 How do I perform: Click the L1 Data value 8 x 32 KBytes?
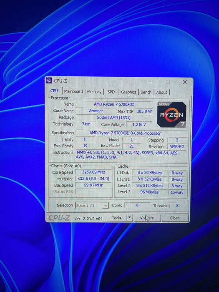[149, 173]
